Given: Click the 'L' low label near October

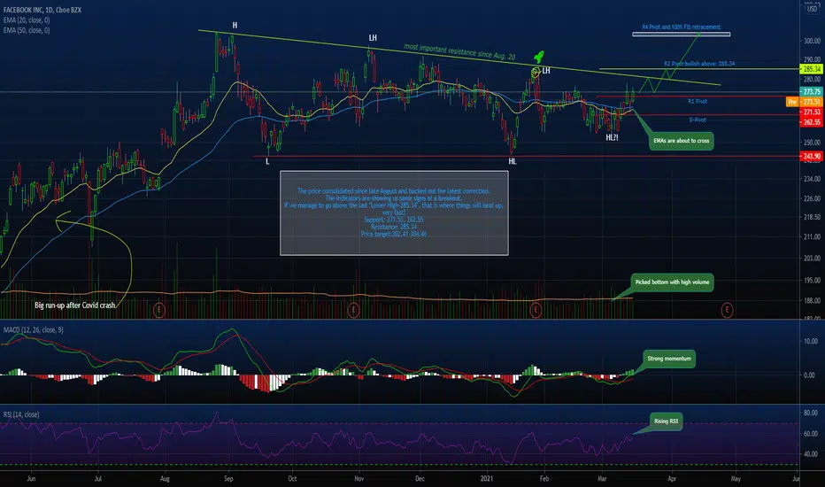Looking at the screenshot, I should coord(267,162).
